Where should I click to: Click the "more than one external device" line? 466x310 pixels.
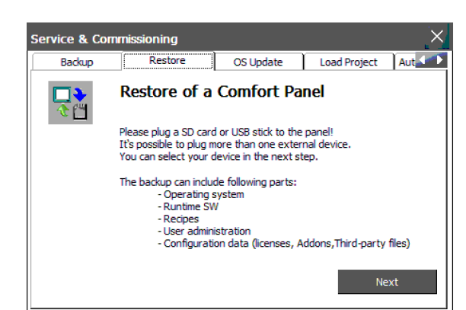(x=235, y=144)
